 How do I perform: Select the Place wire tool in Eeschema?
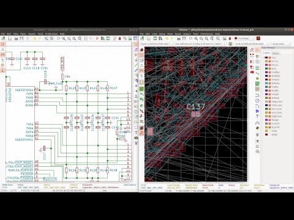(x=136, y=65)
